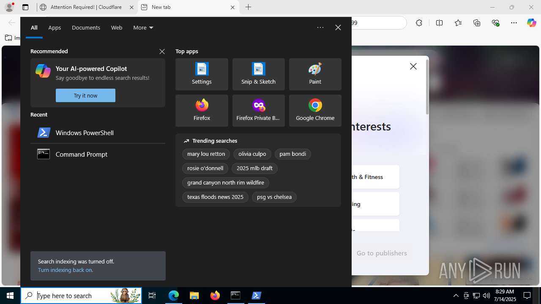Click Try it now for Copilot
Viewport: 541px width, 304px height.
(85, 95)
